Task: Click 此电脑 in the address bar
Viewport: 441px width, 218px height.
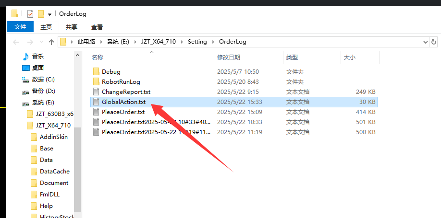Action: [86, 42]
